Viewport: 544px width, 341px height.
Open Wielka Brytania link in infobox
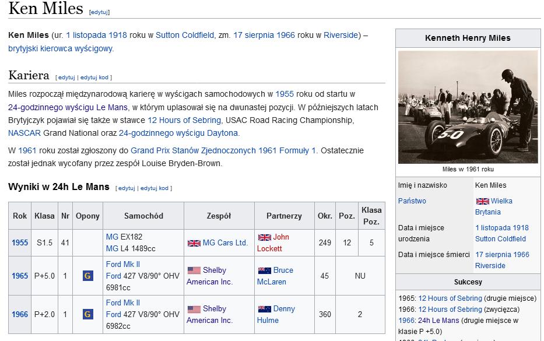click(x=494, y=206)
